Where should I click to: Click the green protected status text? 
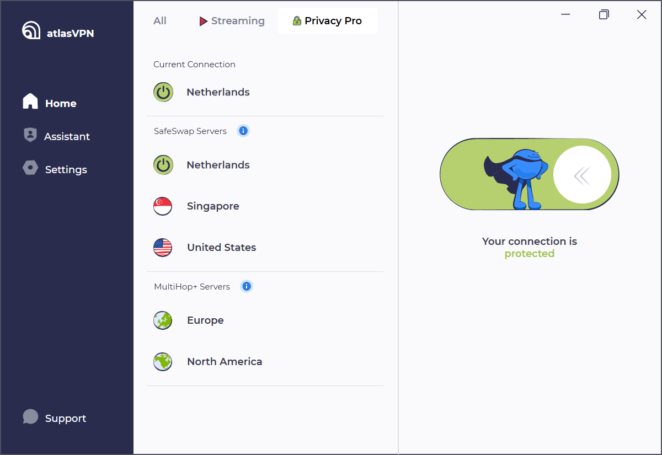tap(530, 254)
